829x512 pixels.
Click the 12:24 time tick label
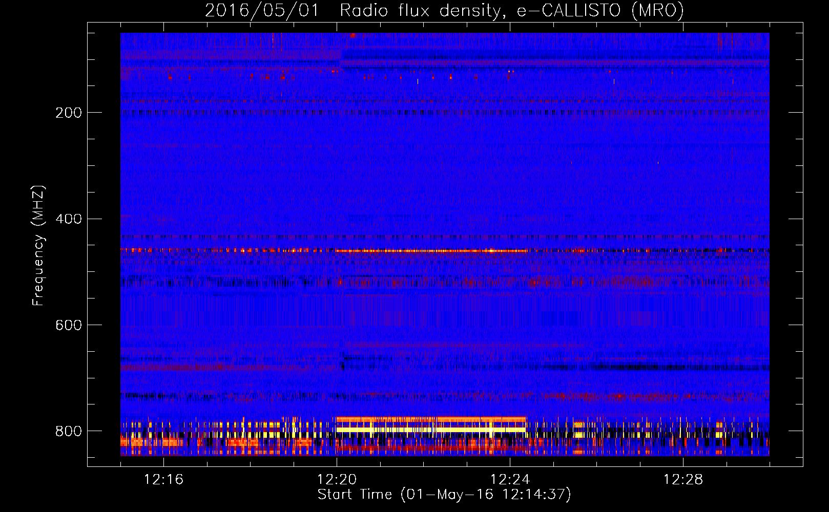pyautogui.click(x=510, y=480)
